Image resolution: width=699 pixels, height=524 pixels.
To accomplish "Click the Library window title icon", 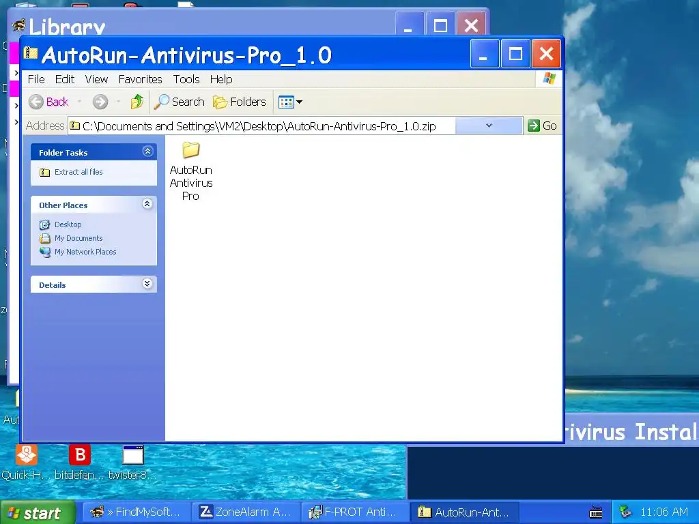I will [x=18, y=25].
